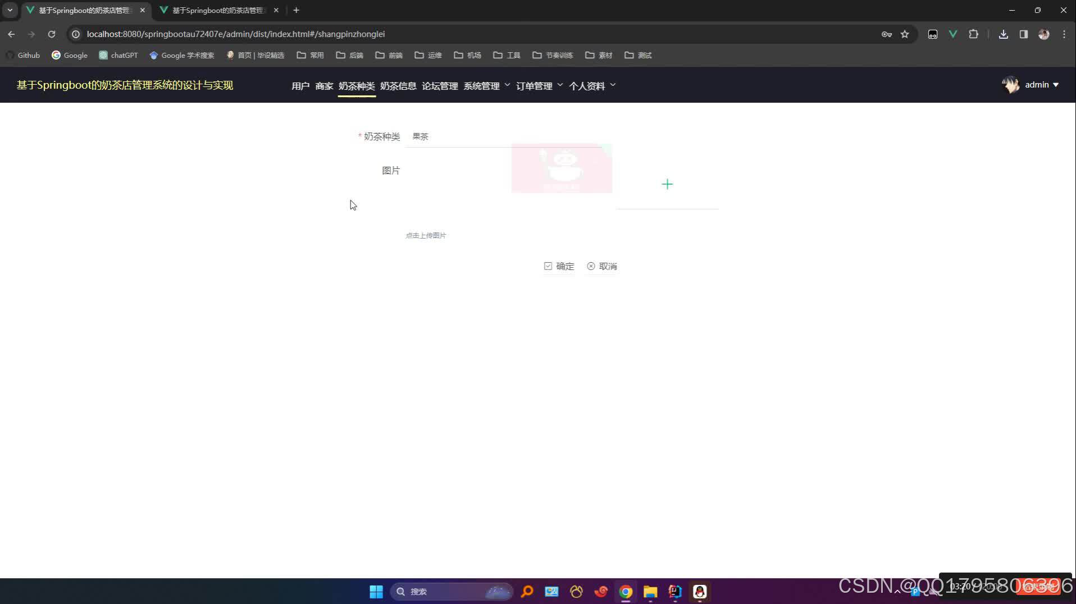The width and height of the screenshot is (1076, 604).
Task: Click the admin avatar in the navbar
Action: click(x=1010, y=85)
